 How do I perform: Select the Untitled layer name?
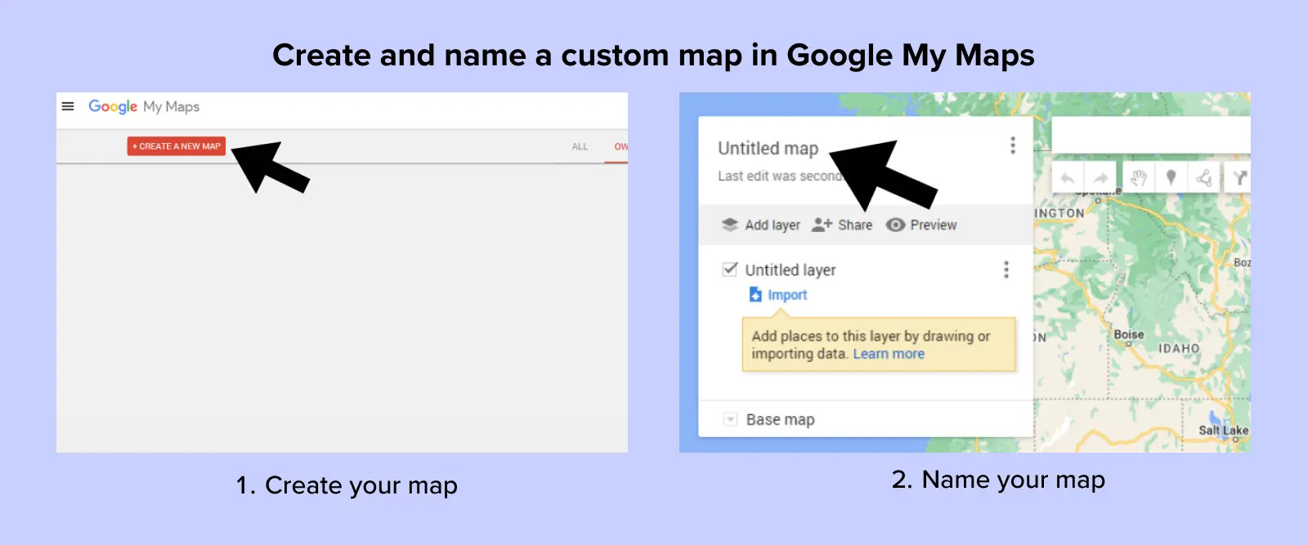pyautogui.click(x=791, y=270)
